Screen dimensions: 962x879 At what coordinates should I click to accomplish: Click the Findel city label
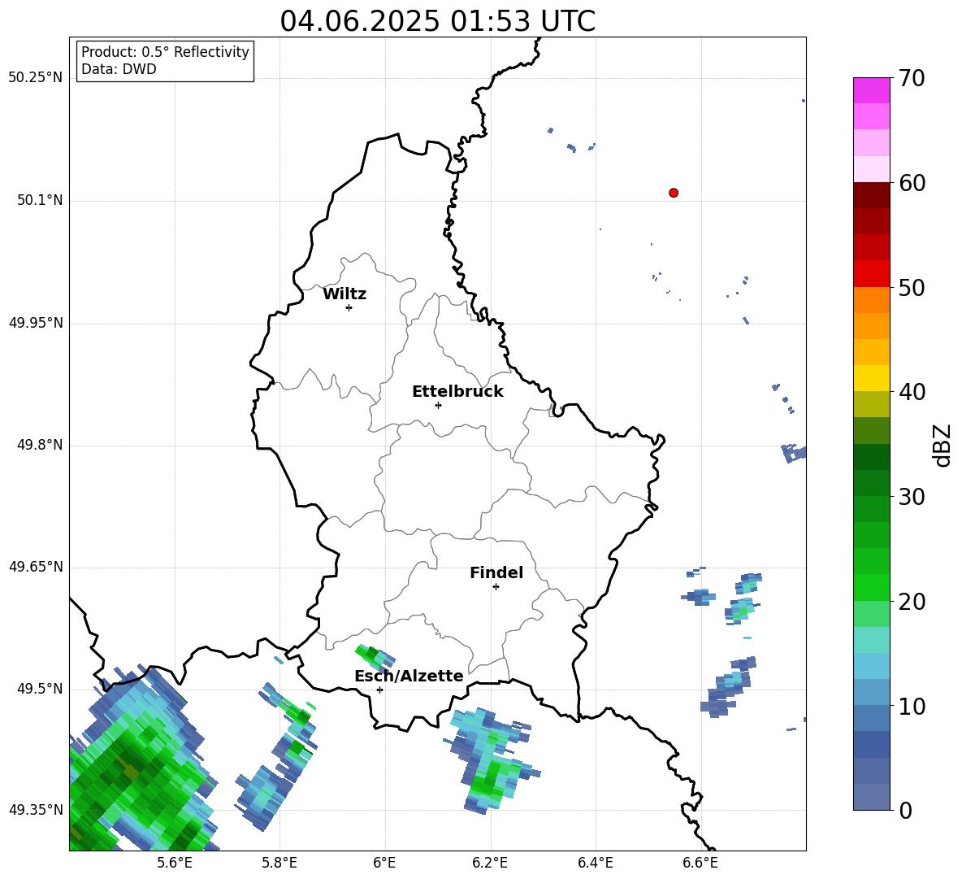click(x=496, y=572)
